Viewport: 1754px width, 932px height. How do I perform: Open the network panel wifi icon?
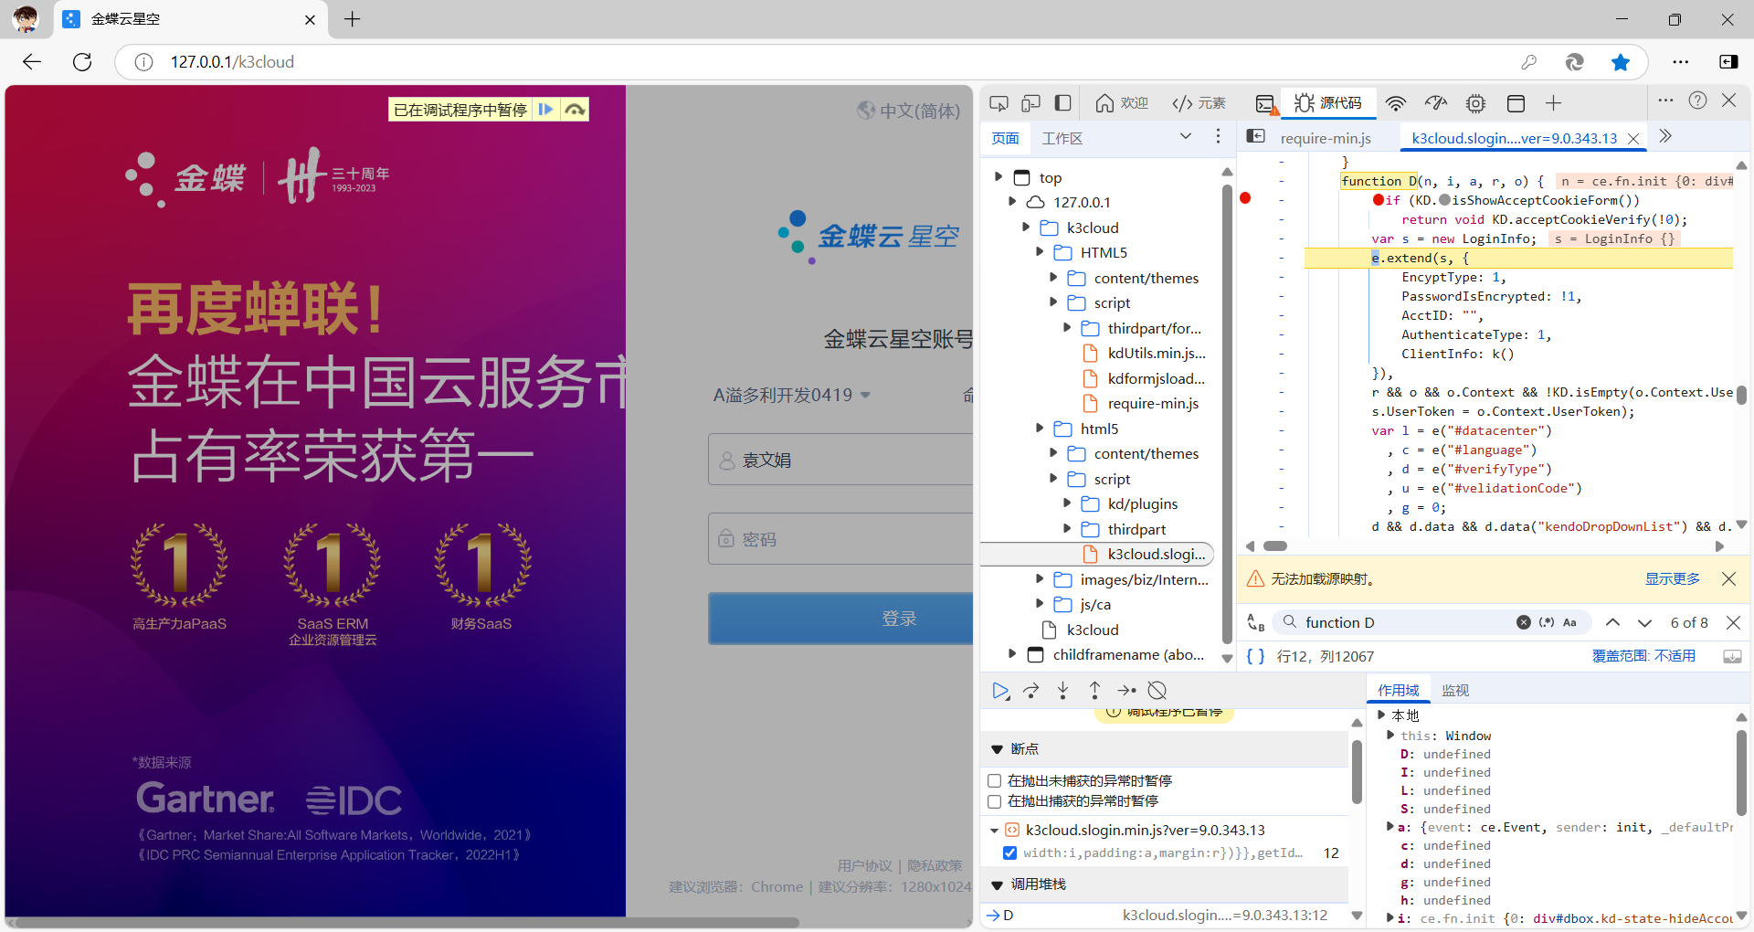coord(1396,103)
